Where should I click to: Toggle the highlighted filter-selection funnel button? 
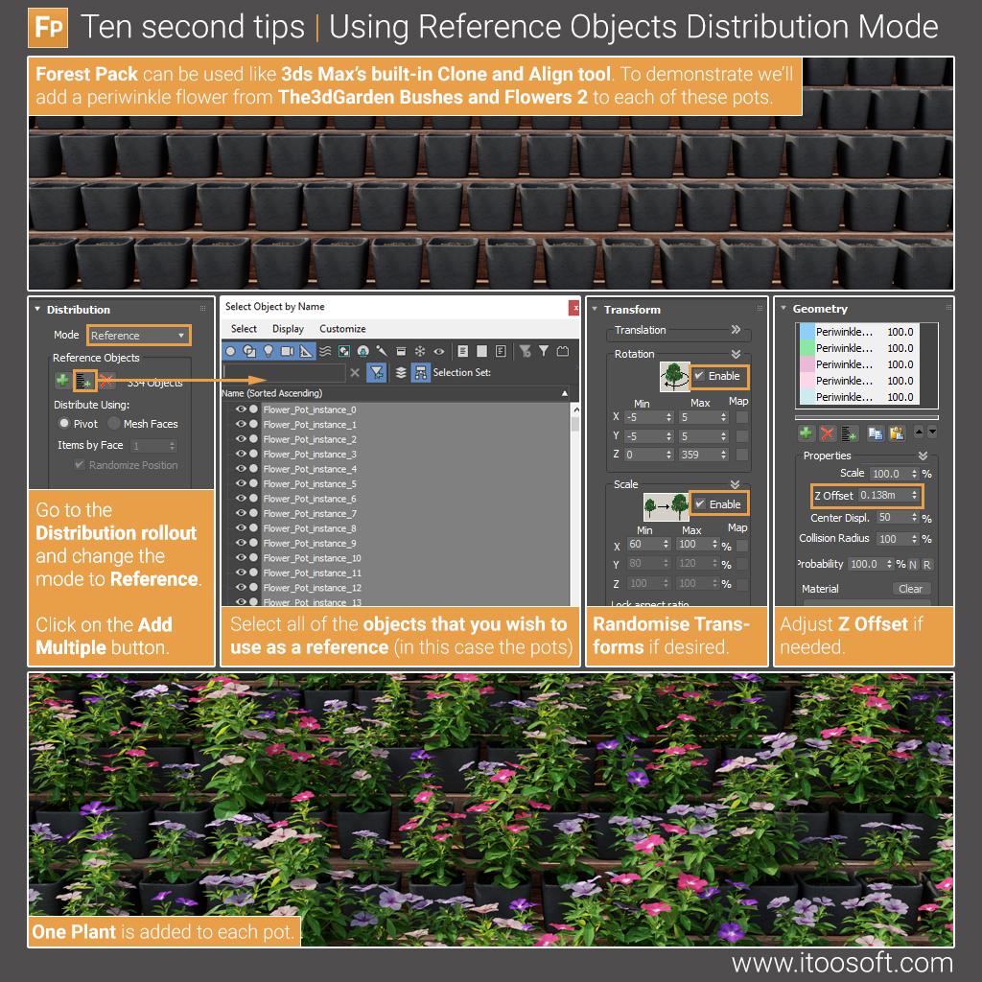[x=376, y=373]
